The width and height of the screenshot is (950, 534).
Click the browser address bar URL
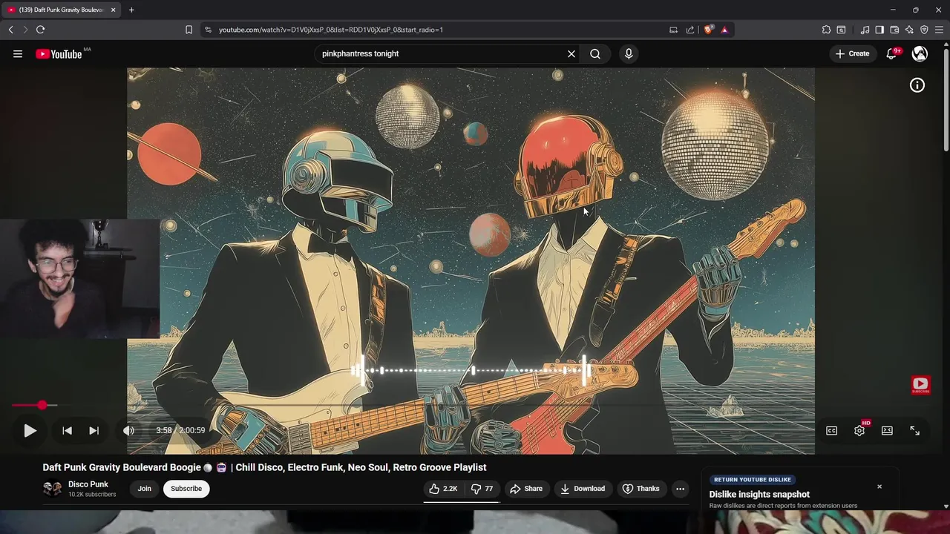331,30
